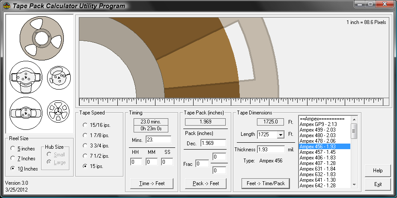This screenshot has width=397, height=198.
Task: Select Ampex 499 - 2.03 in tape list
Action: (324, 130)
